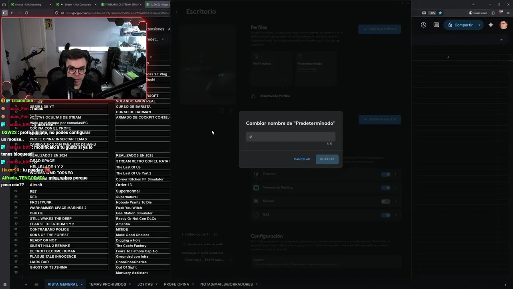Viewport: 513px width, 289px height.
Task: Click the browser back arrow
Action: [x=12, y=13]
